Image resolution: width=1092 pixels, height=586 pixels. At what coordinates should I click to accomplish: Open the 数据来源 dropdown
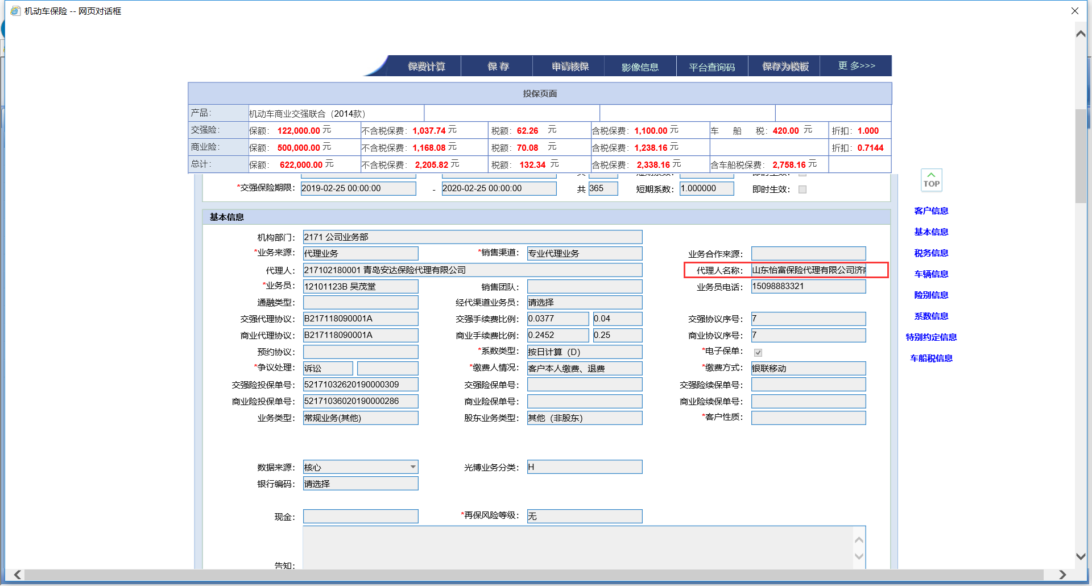(361, 467)
